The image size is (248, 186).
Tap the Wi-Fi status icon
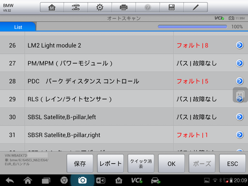click(215, 180)
